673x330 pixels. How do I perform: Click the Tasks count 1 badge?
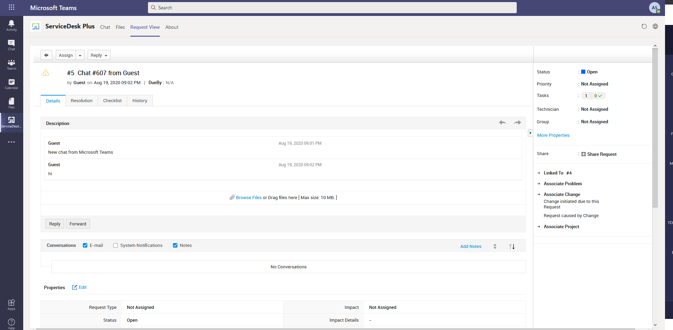[x=586, y=96]
